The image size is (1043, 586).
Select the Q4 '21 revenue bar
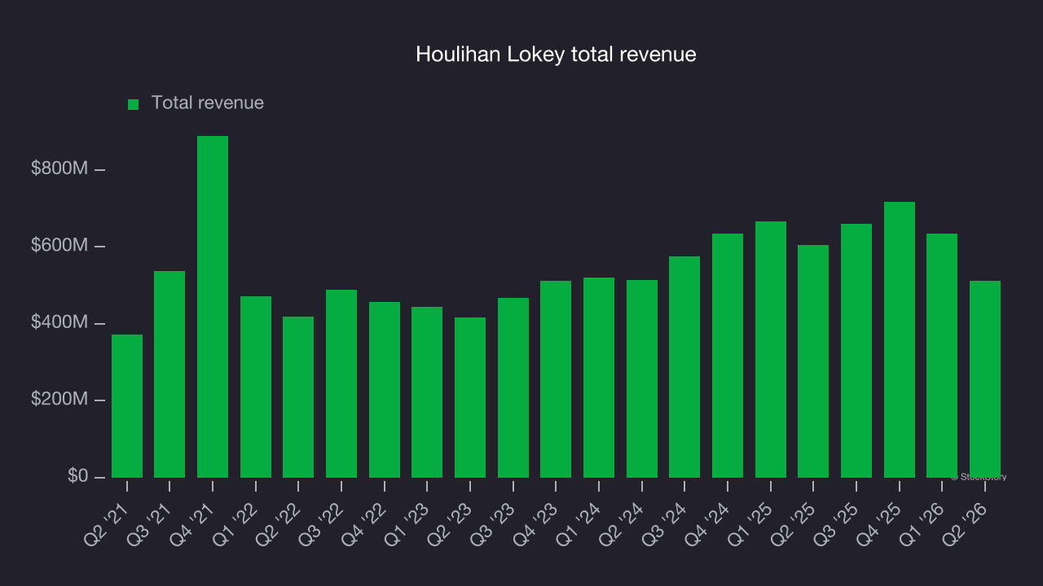point(213,307)
